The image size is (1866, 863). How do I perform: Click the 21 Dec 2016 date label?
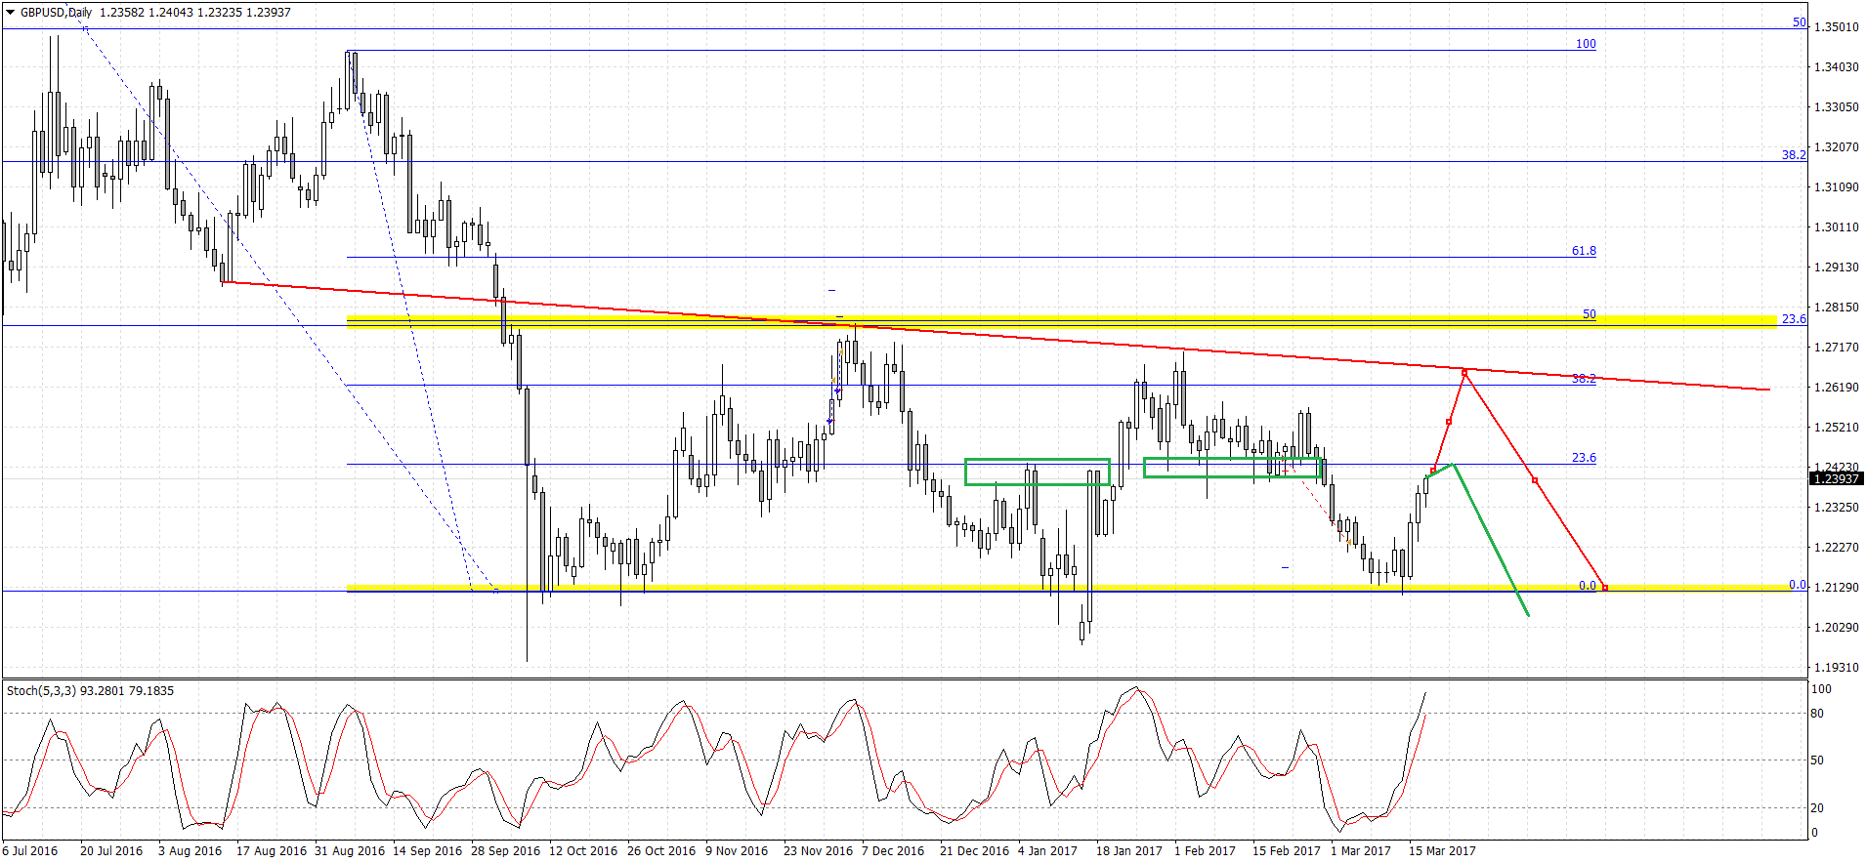(x=975, y=851)
